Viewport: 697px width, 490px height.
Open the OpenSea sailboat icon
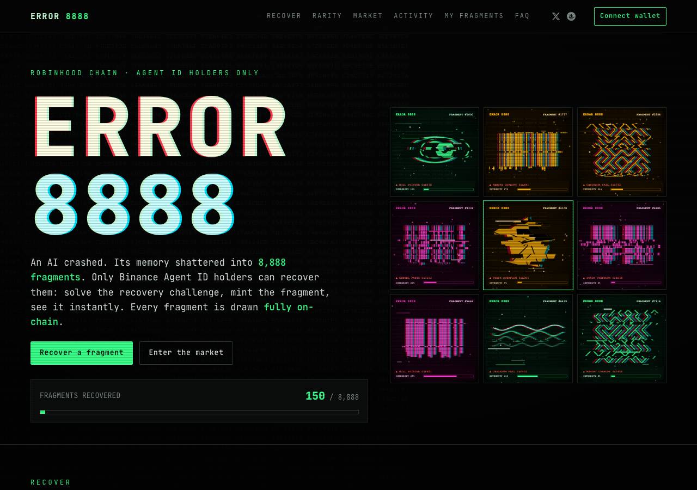571,16
